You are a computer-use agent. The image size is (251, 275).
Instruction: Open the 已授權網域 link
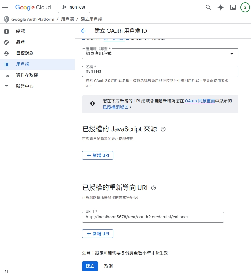tap(113, 107)
